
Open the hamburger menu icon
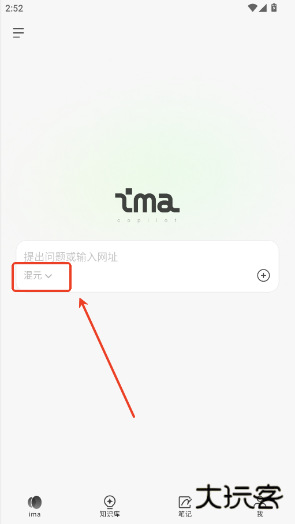(x=18, y=33)
